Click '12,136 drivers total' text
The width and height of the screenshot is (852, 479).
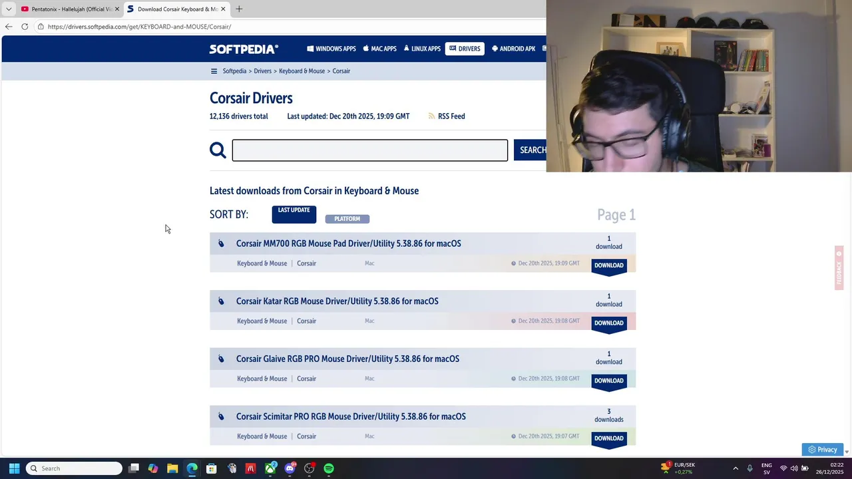pos(238,116)
